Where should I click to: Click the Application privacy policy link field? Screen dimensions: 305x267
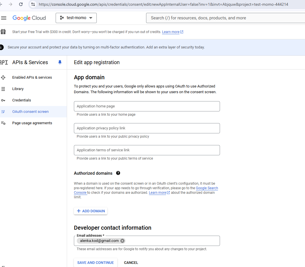(x=147, y=128)
